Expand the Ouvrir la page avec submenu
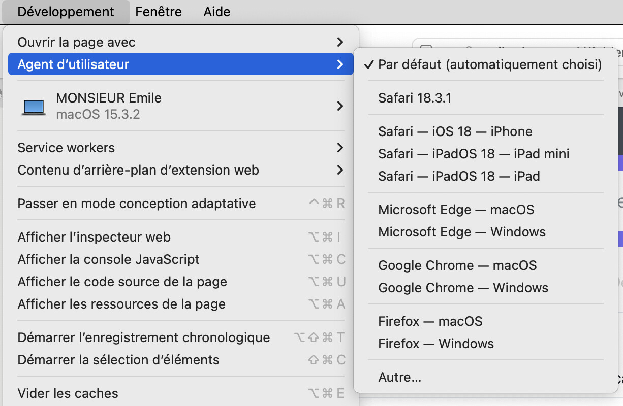Viewport: 623px width, 406px height. click(x=181, y=42)
